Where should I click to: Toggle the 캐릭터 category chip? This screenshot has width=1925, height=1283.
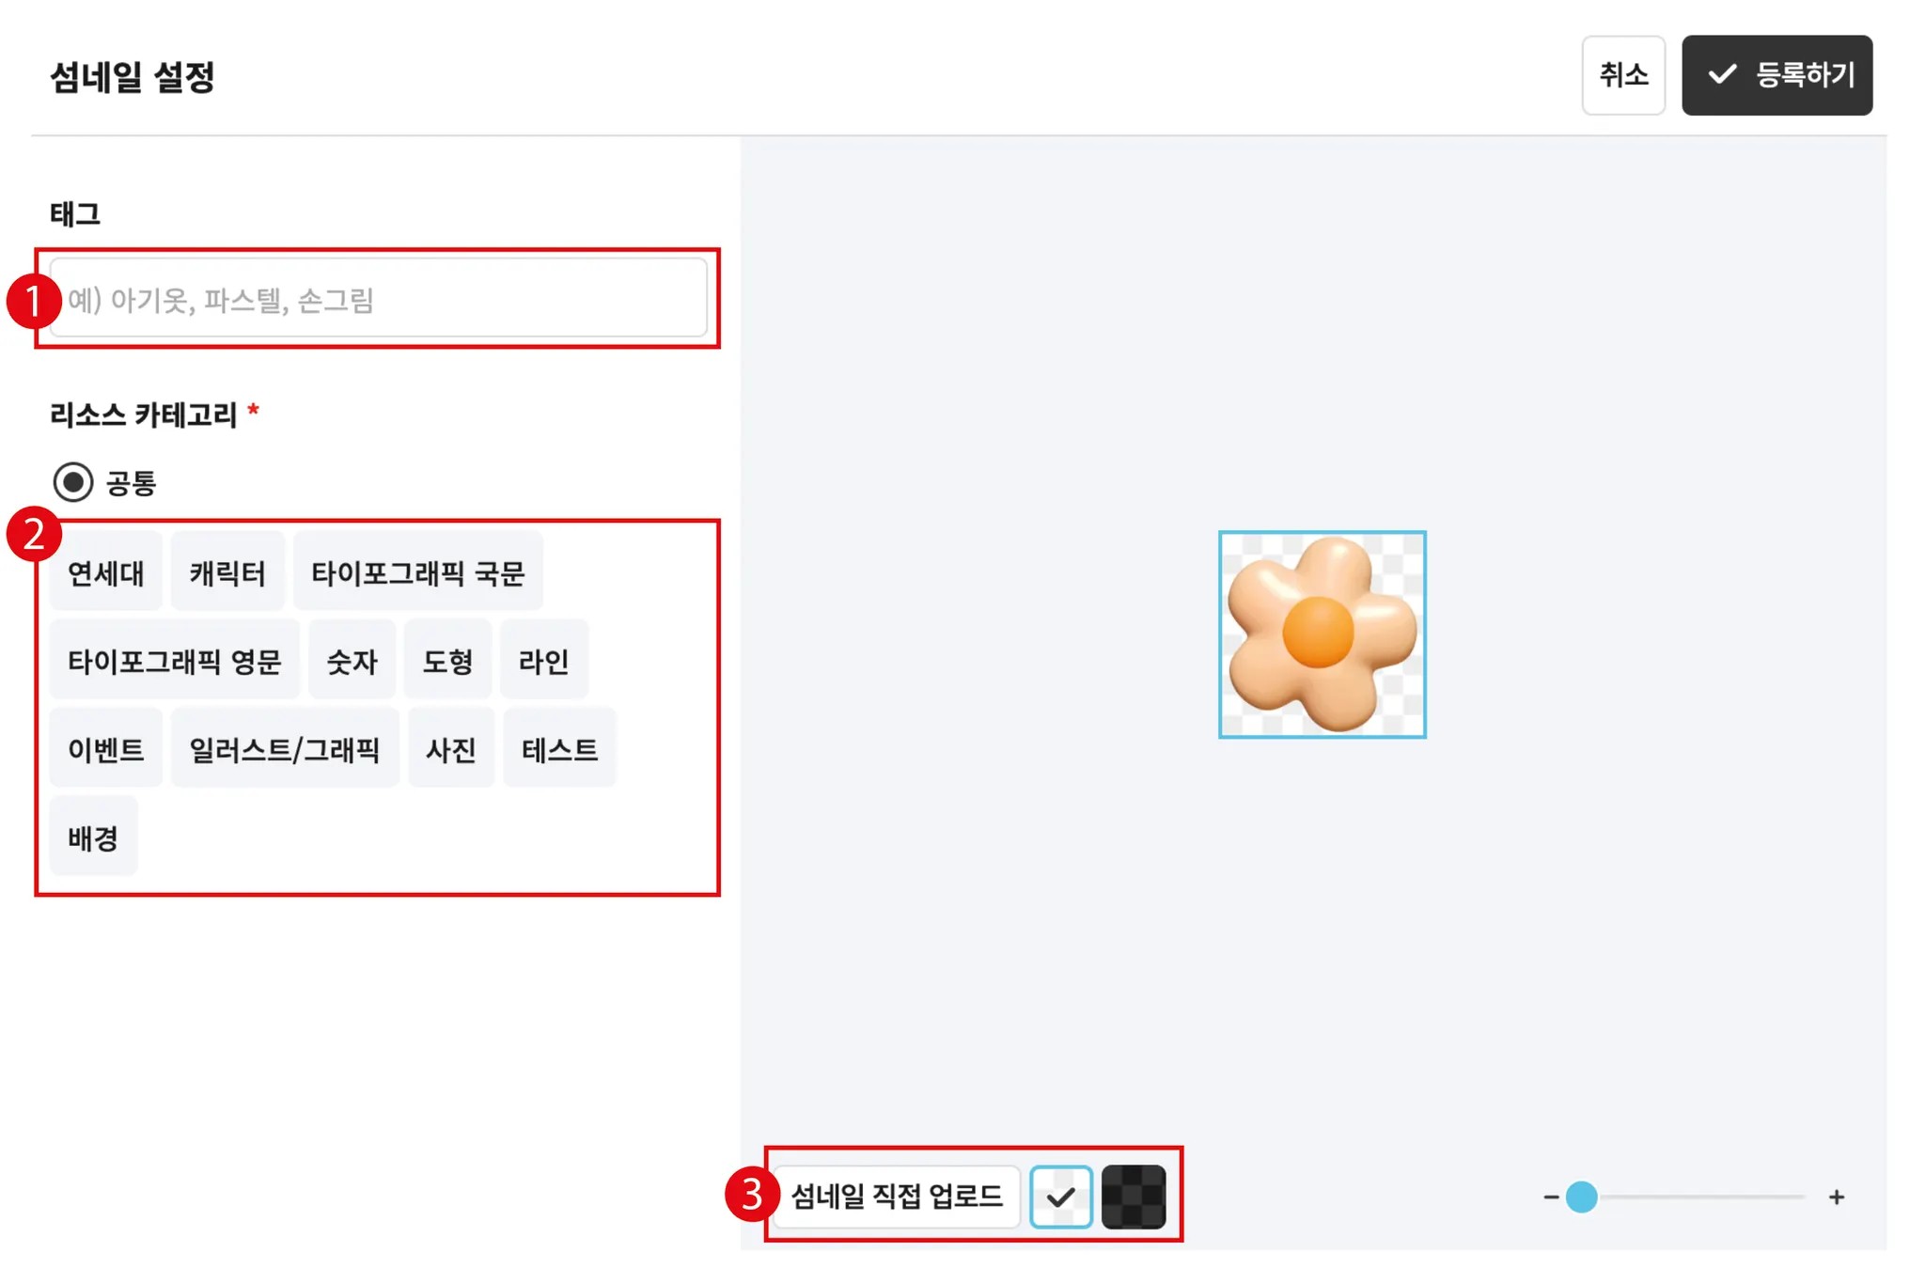pyautogui.click(x=227, y=571)
